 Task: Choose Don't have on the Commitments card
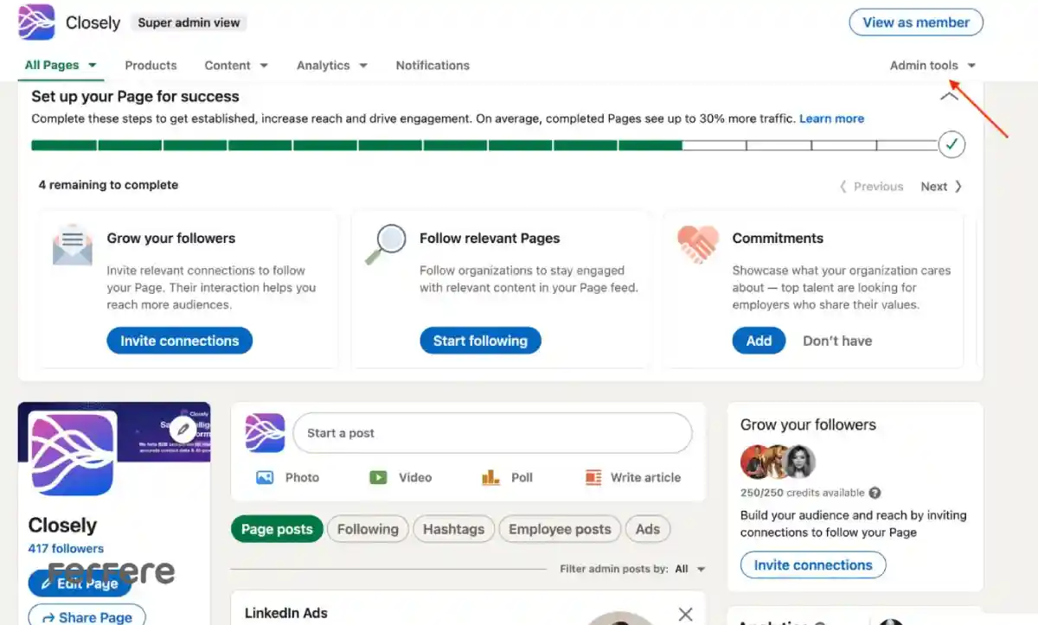[x=837, y=341]
